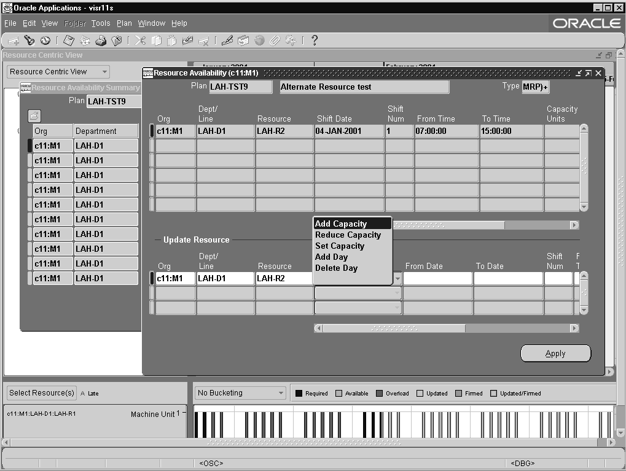Click the Save diskette toolbar icon

(69, 41)
